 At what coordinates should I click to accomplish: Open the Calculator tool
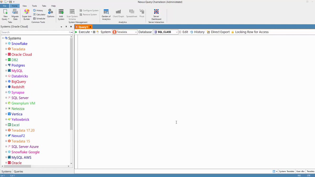[x=39, y=14]
